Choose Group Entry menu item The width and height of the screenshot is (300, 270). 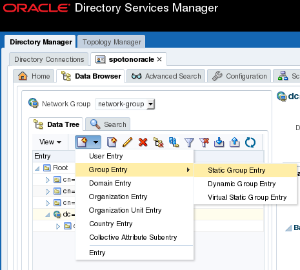(x=135, y=169)
